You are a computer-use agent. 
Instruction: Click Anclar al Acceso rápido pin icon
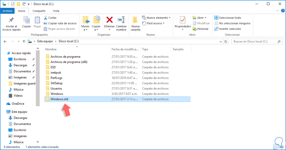(x=11, y=20)
